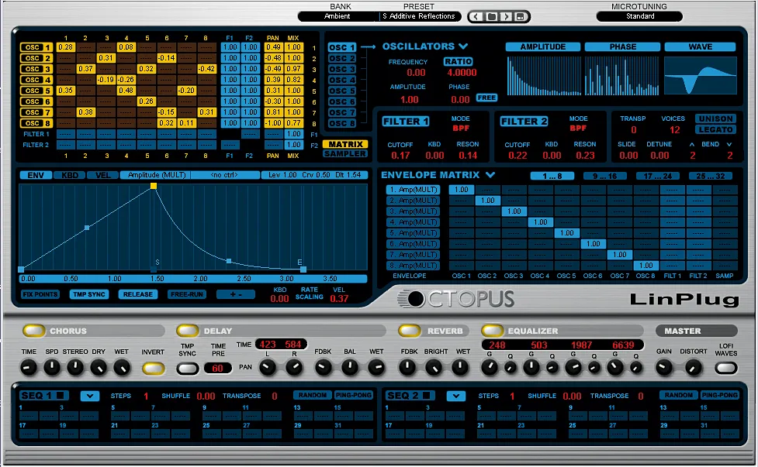This screenshot has height=467, width=758.
Task: Toggle the Chorus INVERT switch
Action: coord(154,369)
